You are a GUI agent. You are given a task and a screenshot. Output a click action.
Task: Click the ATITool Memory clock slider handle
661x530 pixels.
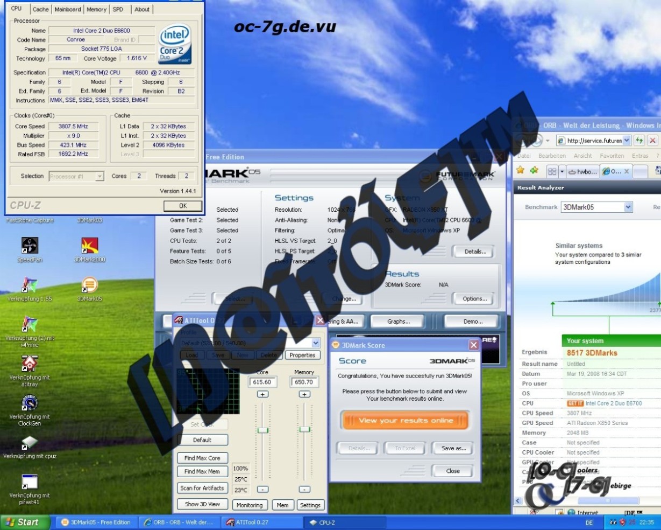pos(304,429)
